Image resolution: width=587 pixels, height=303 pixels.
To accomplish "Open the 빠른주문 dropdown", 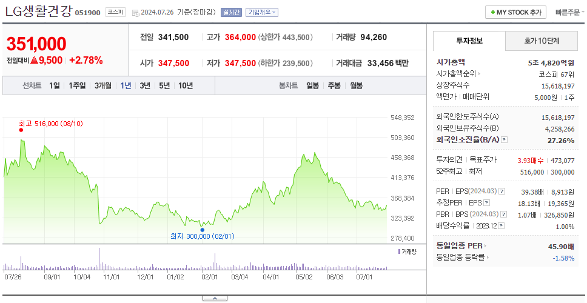I will point(570,12).
